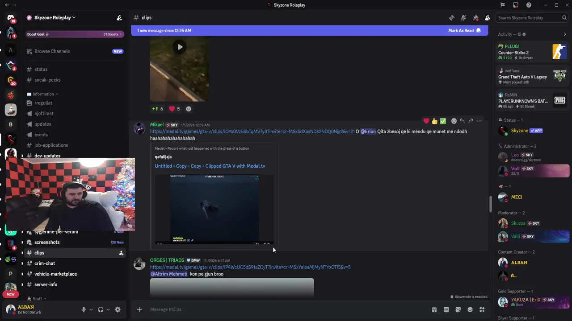The height and width of the screenshot is (321, 572).
Task: Expand the Activity panel chevron
Action: point(565,34)
